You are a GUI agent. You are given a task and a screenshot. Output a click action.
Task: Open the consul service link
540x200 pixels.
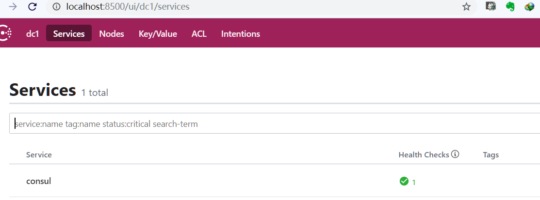[39, 181]
